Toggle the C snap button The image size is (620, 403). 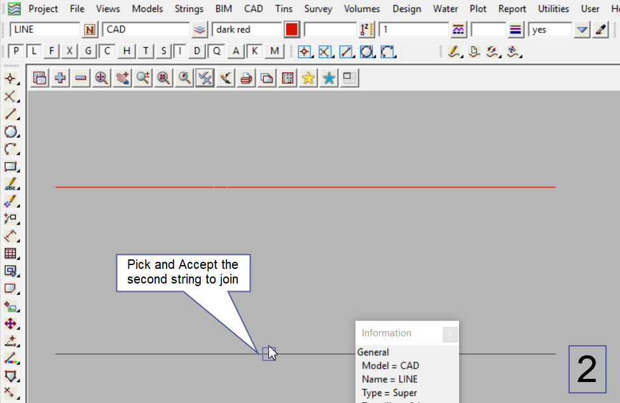[x=107, y=51]
